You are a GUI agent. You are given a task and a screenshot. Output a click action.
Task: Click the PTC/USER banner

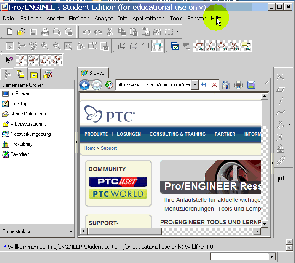[118, 182]
